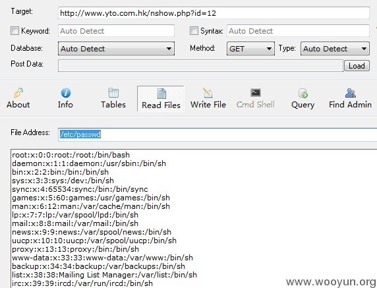The height and width of the screenshot is (288, 377).
Task: Click the games:x:5:60 line
Action: 91,198
